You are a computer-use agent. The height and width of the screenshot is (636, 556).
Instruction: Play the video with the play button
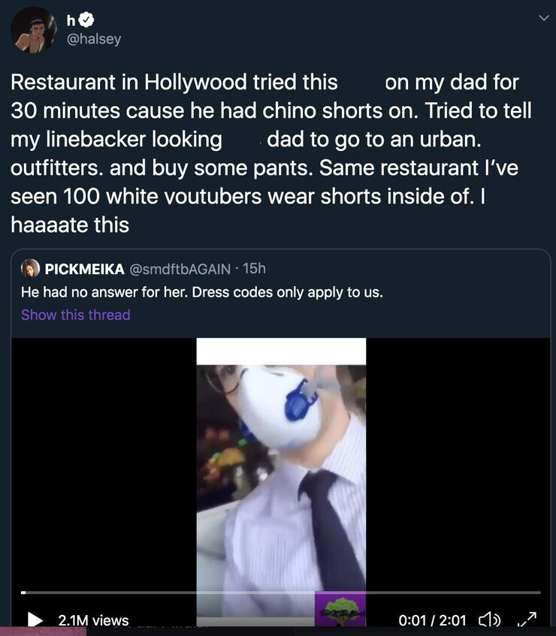[x=35, y=620]
